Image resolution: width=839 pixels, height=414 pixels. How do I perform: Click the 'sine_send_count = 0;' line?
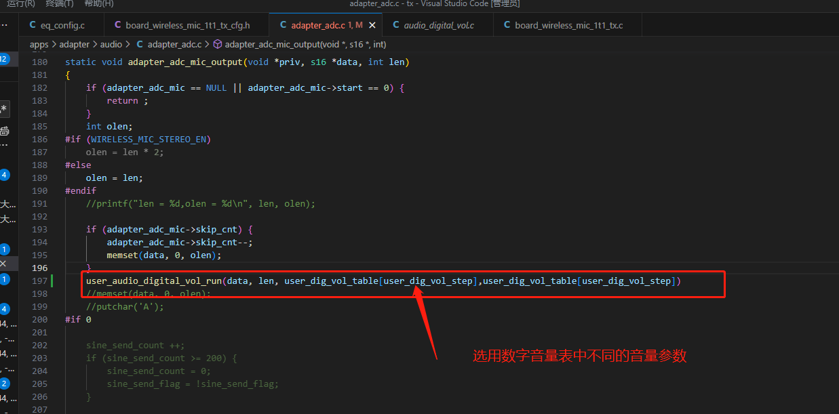(x=159, y=371)
